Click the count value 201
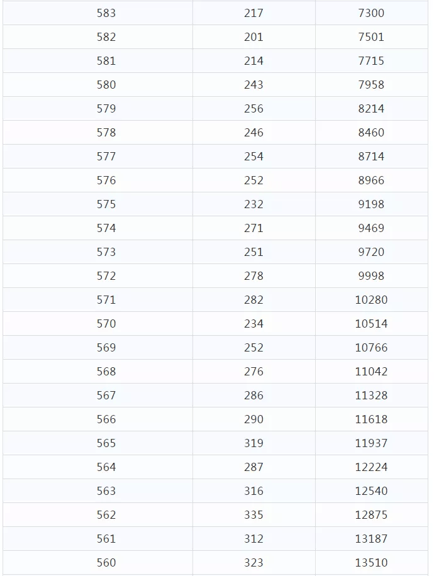 pyautogui.click(x=253, y=37)
